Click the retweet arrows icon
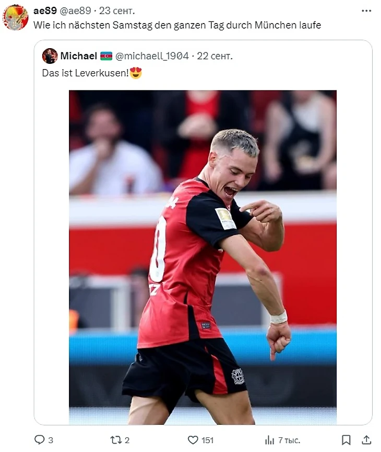This screenshot has width=381, height=452. tap(115, 440)
